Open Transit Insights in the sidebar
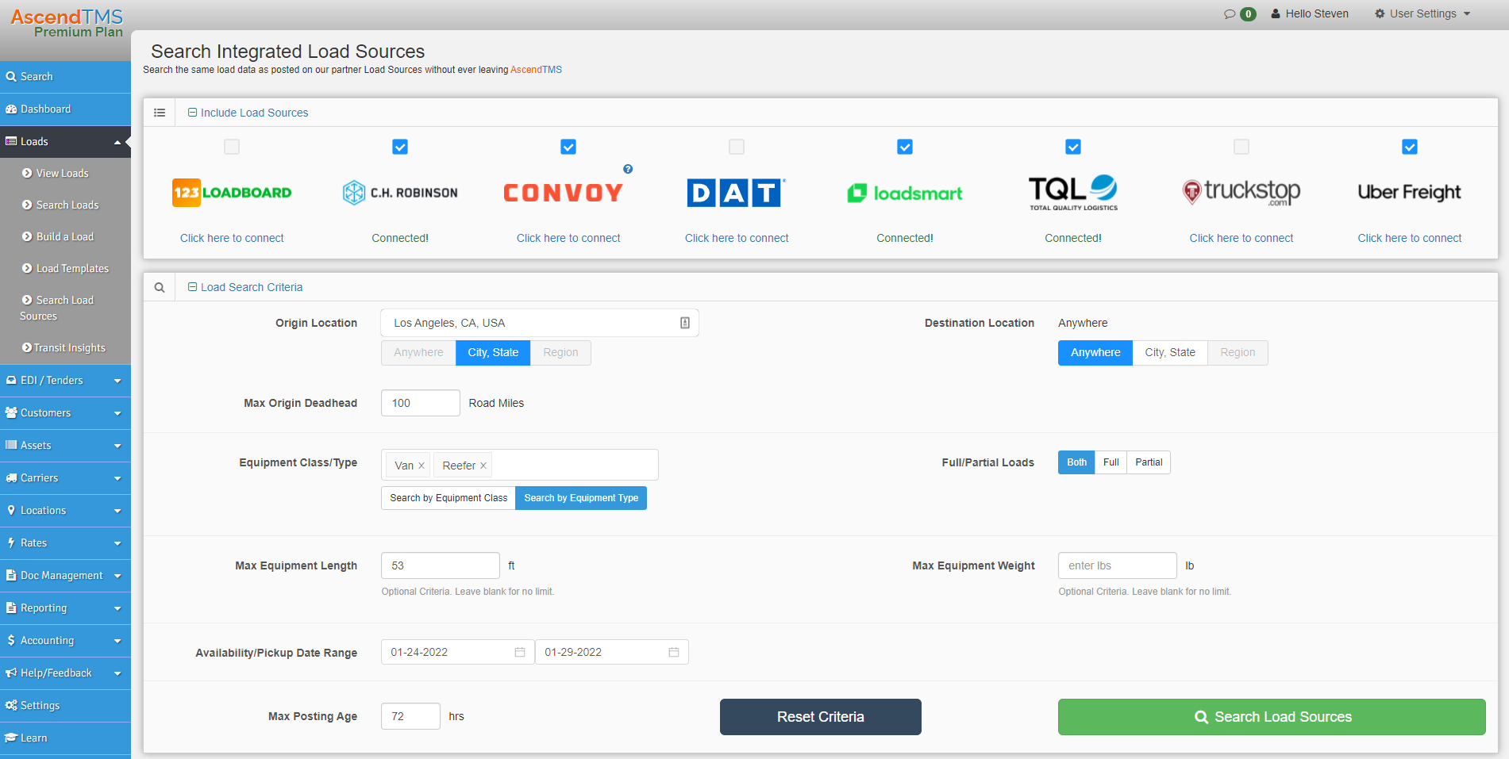Viewport: 1509px width, 759px height. (70, 348)
